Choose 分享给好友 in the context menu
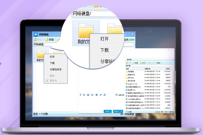The width and height of the screenshot is (203, 135). coord(56,69)
